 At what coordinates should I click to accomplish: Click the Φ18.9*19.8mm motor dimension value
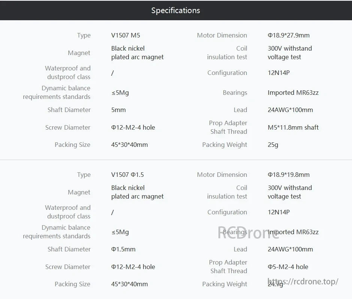288,175
